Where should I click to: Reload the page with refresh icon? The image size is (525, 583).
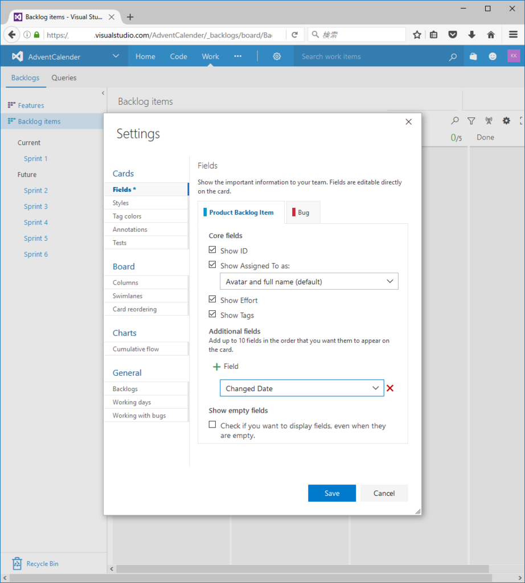pos(294,35)
